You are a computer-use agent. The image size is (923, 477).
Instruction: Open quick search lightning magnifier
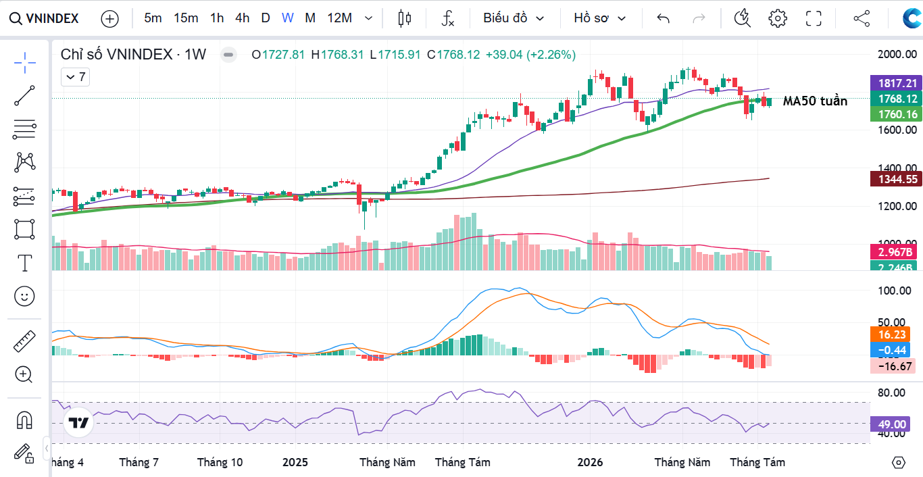[743, 18]
